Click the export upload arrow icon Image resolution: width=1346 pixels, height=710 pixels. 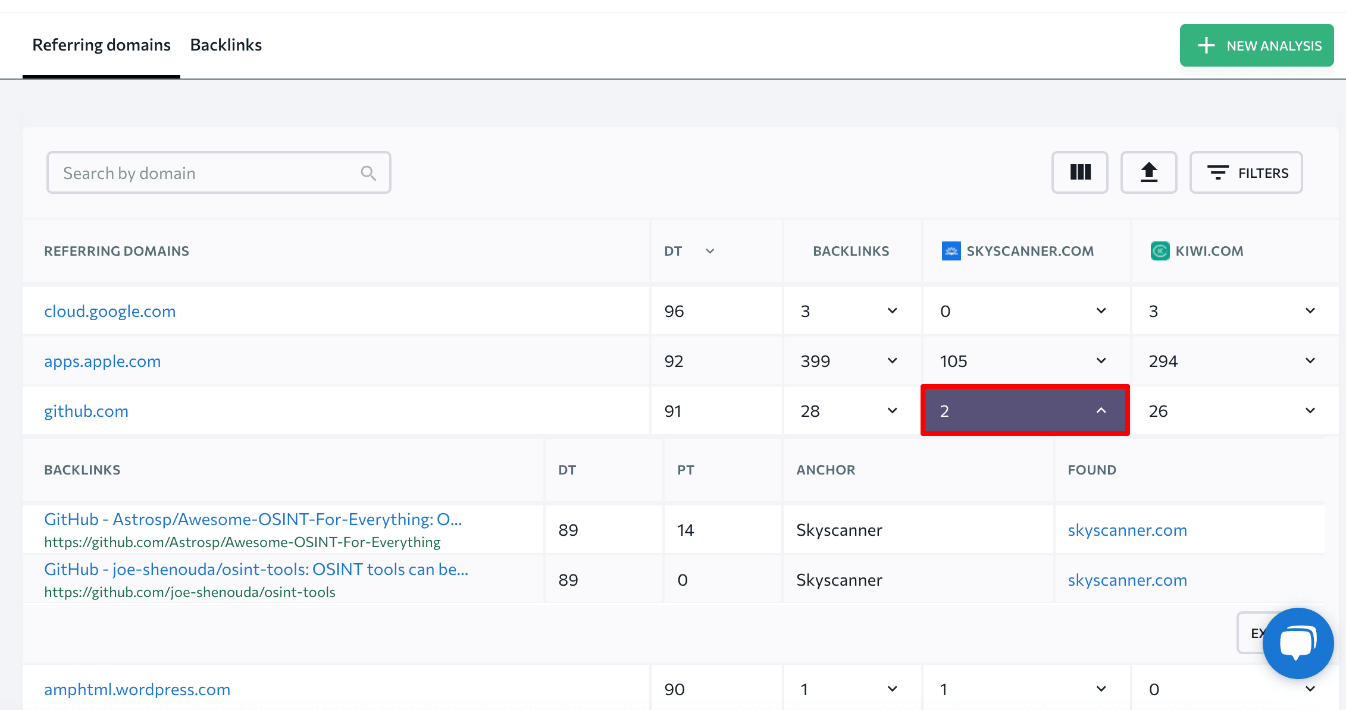[1148, 172]
